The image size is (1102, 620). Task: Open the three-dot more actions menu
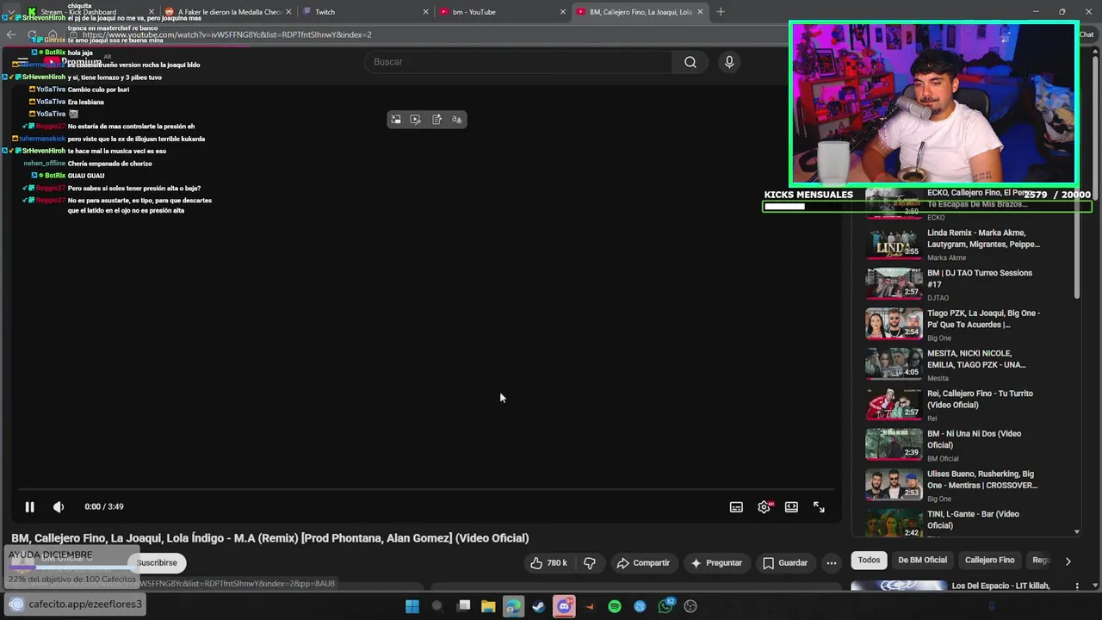click(831, 563)
